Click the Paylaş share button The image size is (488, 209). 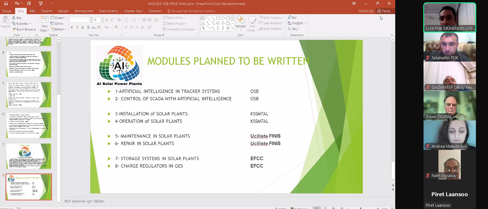[384, 11]
